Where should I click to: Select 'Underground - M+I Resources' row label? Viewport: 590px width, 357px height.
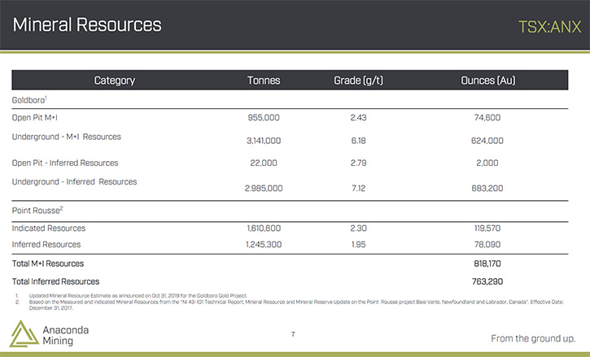tap(66, 137)
